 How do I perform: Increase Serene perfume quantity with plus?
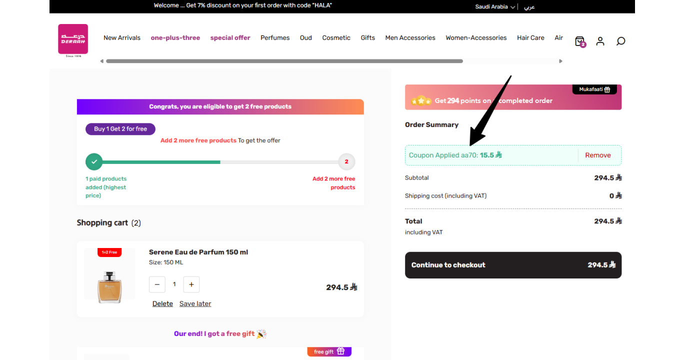click(191, 284)
